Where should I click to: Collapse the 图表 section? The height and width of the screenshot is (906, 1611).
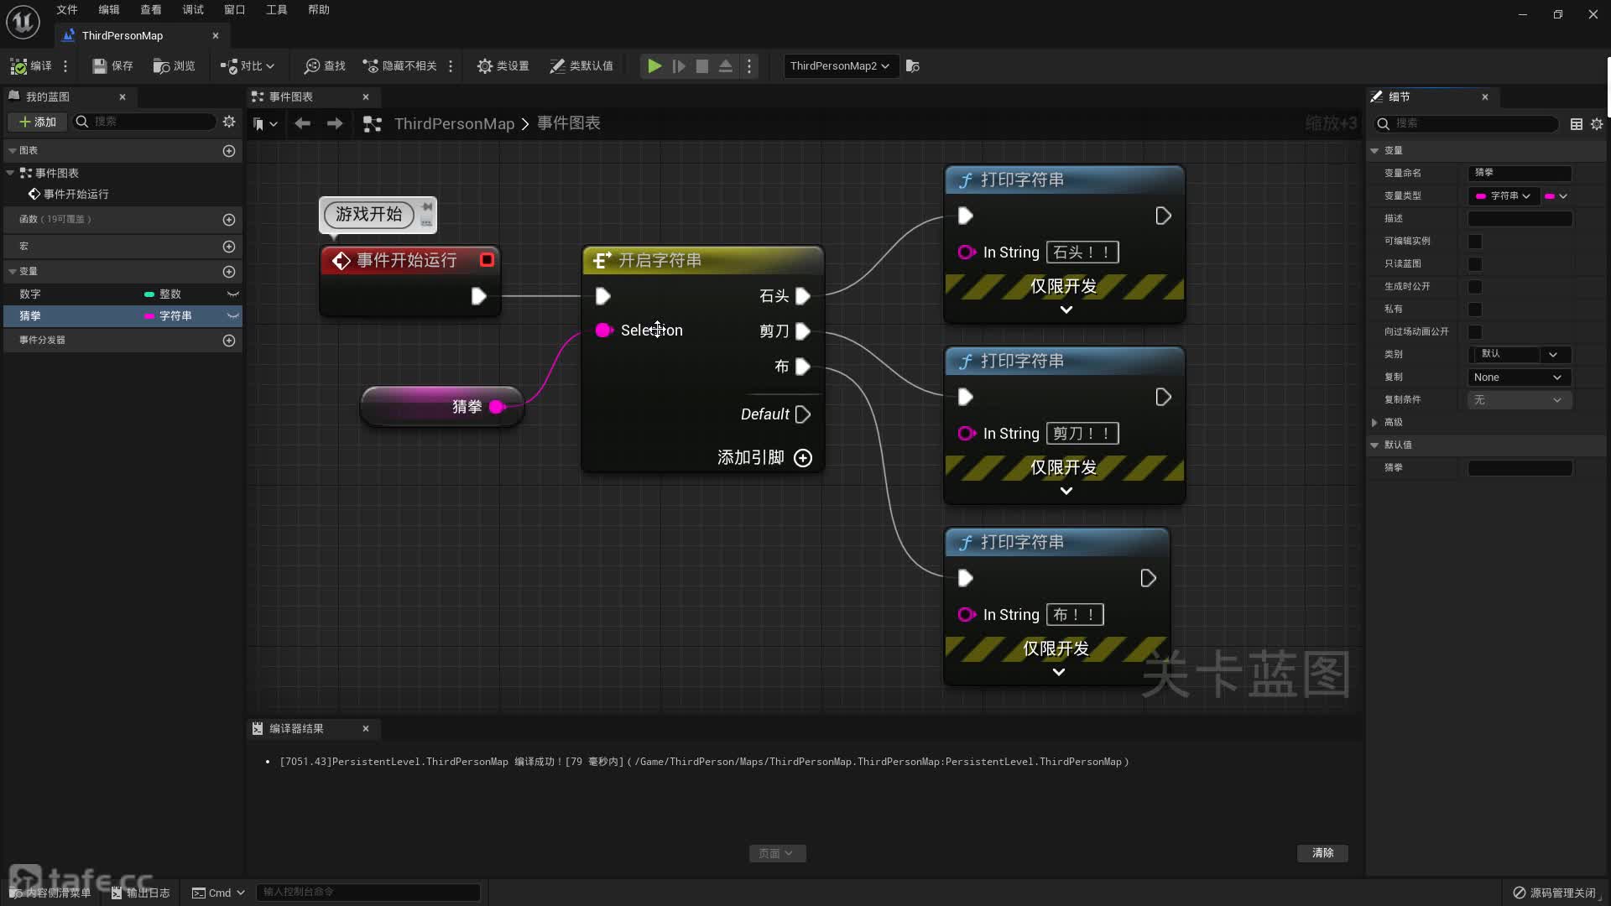tap(13, 151)
